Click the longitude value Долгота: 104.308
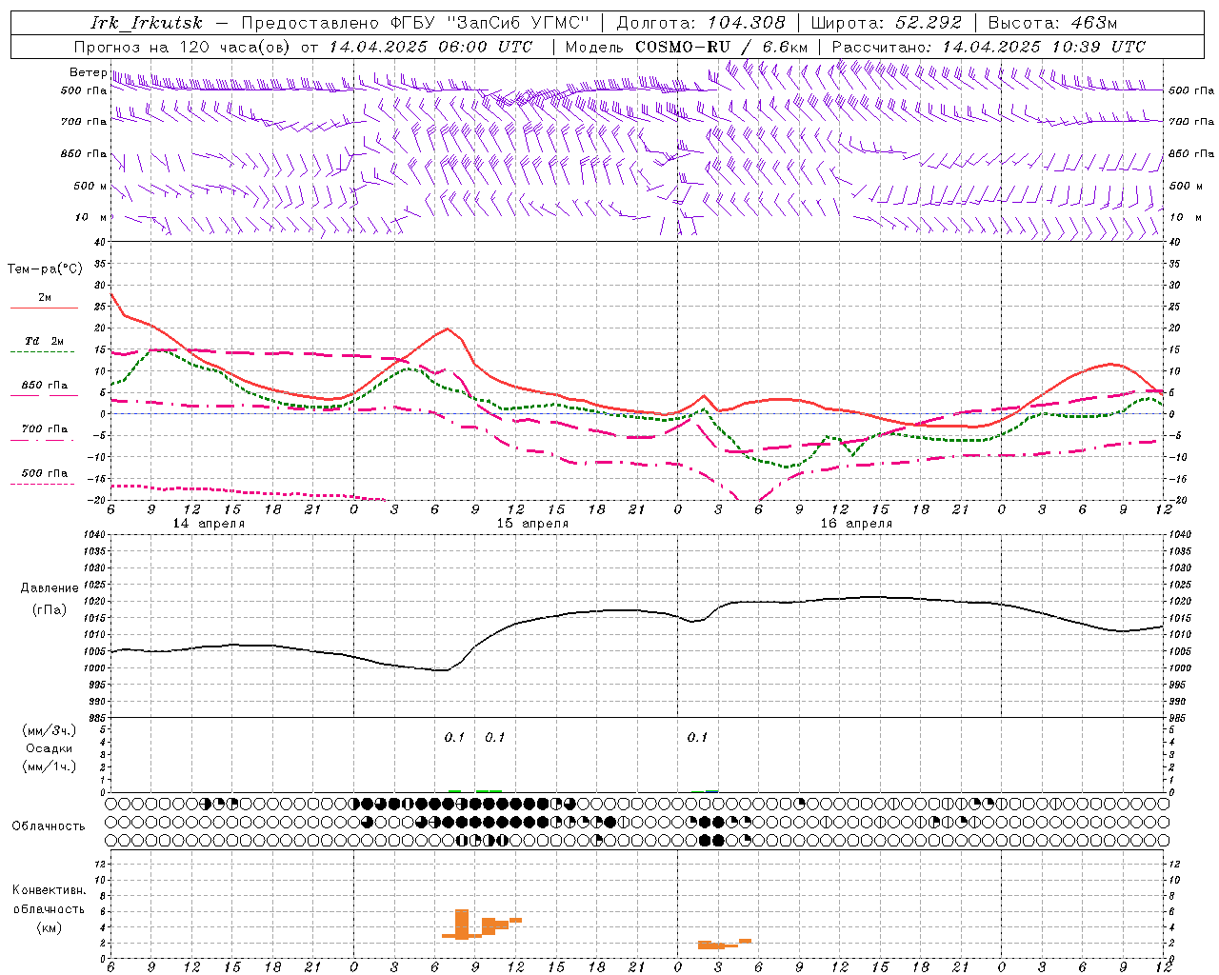Viewport: 1219px width, 975px height. 701,23
